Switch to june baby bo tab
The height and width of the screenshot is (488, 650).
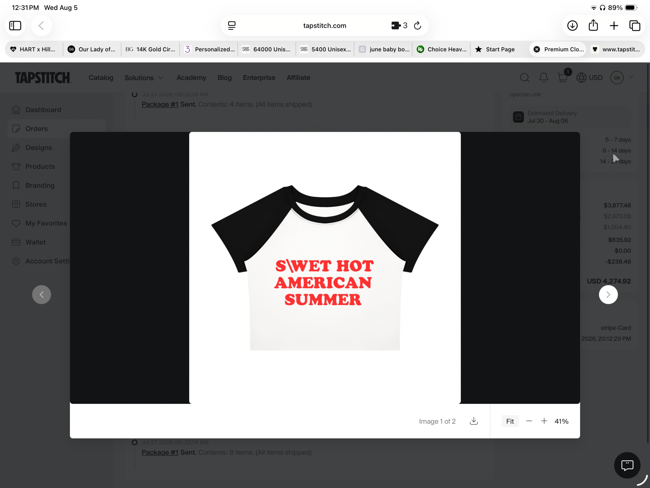tap(383, 49)
